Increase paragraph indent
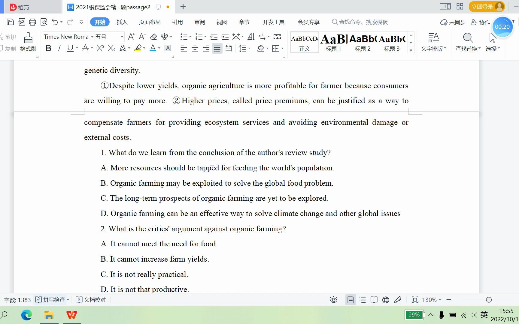 click(225, 37)
